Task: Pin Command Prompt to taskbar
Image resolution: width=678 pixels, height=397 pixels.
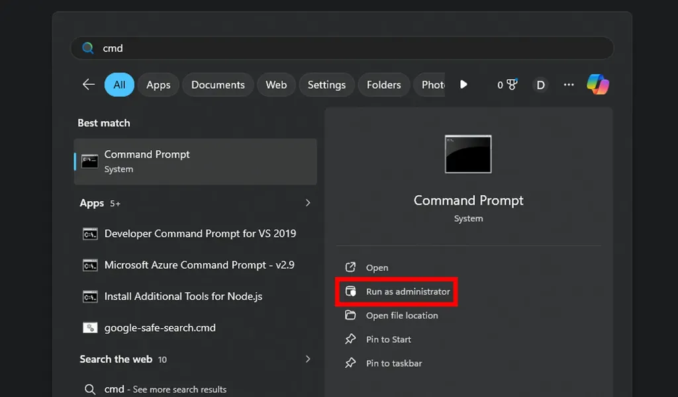Action: coord(393,363)
